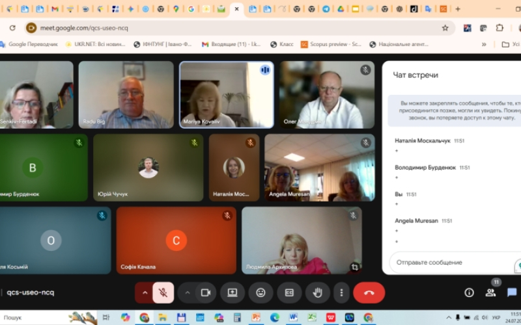The image size is (521, 325).
Task: Click the qcs-useo-ncq meeting code
Action: (30, 292)
